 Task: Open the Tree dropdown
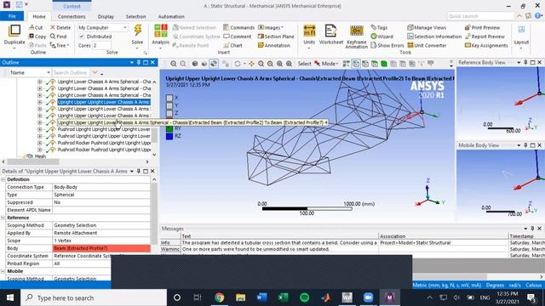click(x=60, y=45)
